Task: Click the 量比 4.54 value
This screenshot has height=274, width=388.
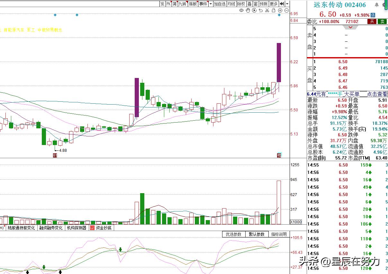Action: [x=383, y=117]
